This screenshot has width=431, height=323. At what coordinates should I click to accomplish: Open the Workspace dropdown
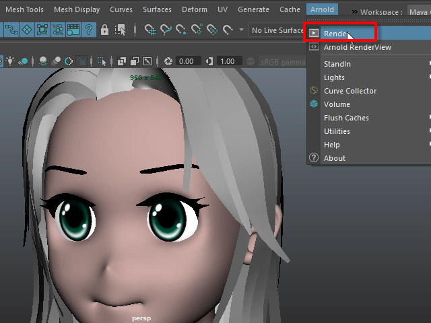[x=418, y=12]
